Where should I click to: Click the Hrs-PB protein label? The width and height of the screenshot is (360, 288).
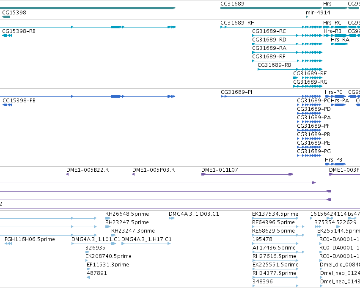click(x=333, y=160)
